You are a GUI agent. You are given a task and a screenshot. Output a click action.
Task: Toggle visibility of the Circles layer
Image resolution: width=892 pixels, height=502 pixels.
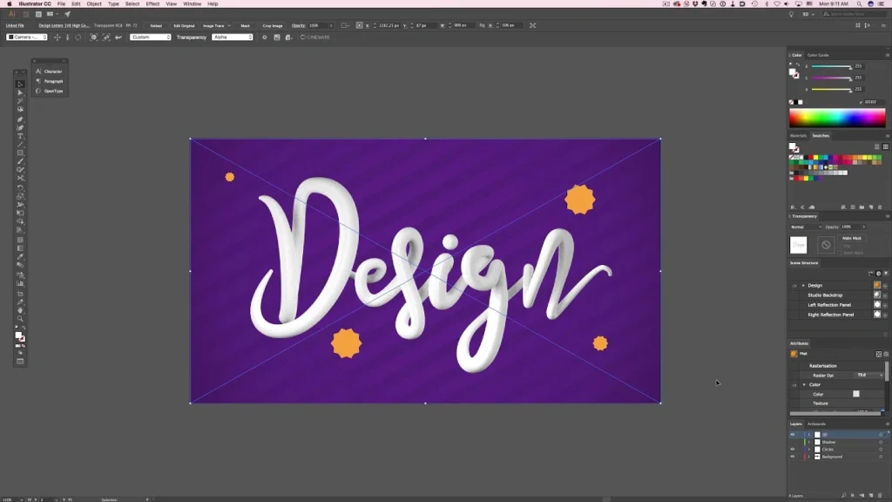pos(793,449)
